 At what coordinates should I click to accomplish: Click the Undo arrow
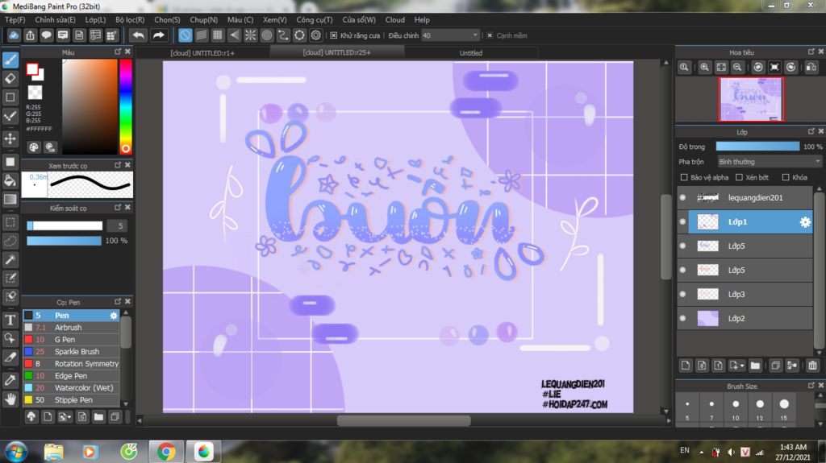pyautogui.click(x=139, y=35)
